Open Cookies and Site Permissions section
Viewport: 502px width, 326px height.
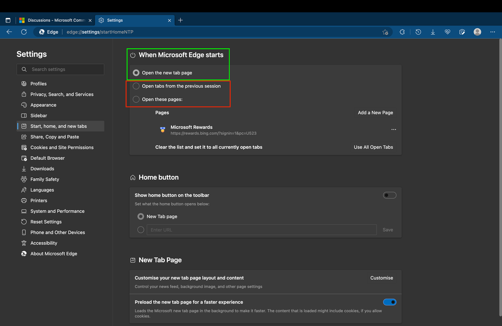tap(60, 148)
